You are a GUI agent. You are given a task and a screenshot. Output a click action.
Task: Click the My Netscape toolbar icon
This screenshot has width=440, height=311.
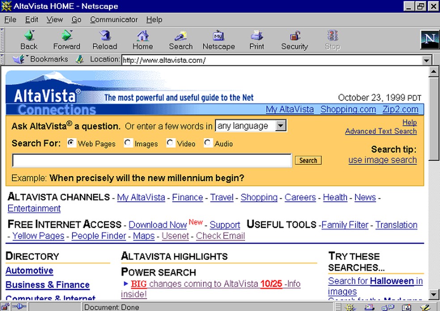(218, 39)
